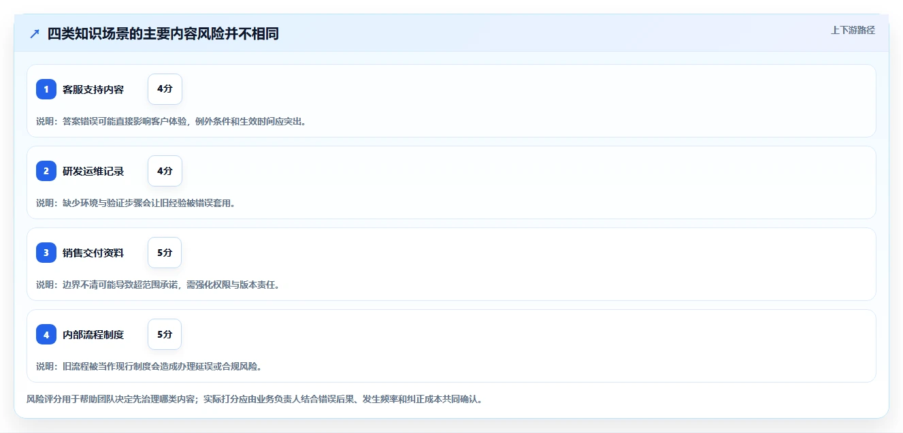Click the 客服支持内容 heading

point(93,89)
